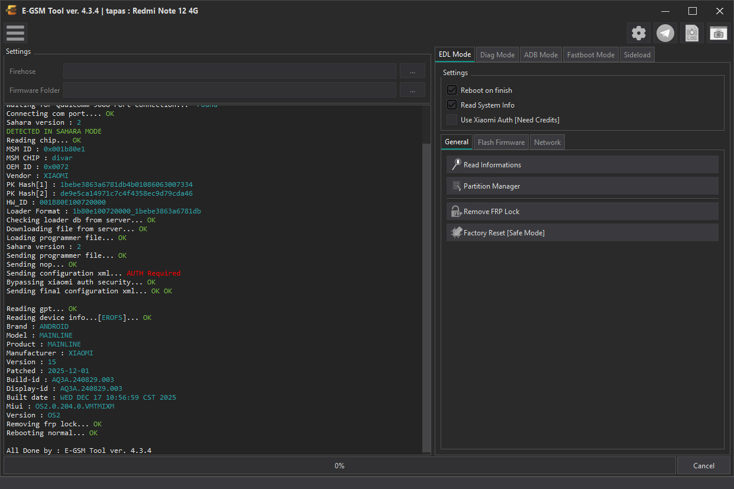Open the settings gear icon
Screen dimensions: 734x489
(639, 33)
